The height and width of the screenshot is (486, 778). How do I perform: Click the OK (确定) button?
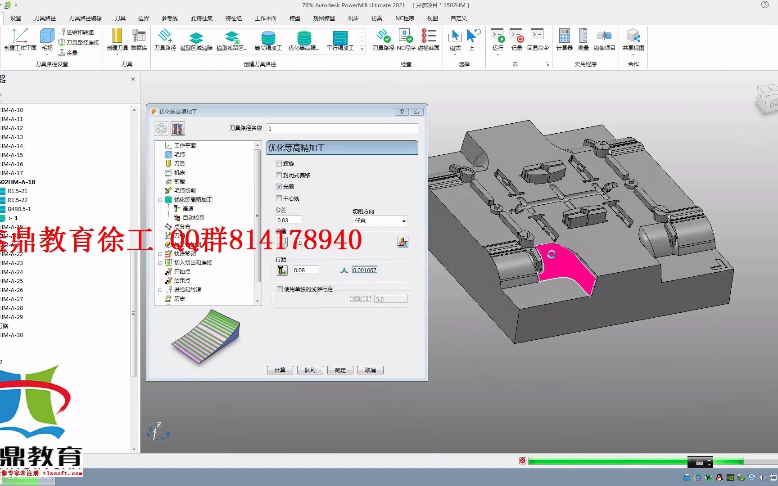(x=340, y=370)
